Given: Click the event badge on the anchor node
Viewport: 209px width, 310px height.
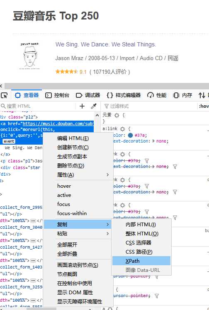Looking at the screenshot, I should tap(9, 141).
